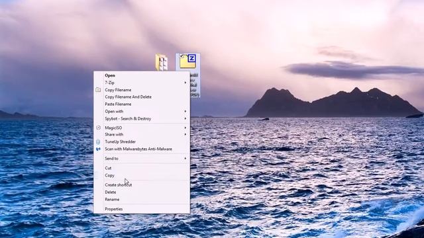Screen dimensions: 424x238
Task: Open the Send to submenu
Action: (142, 159)
